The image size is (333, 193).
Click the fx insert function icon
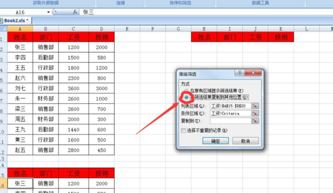pos(75,12)
